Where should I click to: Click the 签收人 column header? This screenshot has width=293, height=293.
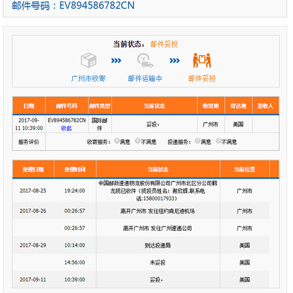coord(265,105)
